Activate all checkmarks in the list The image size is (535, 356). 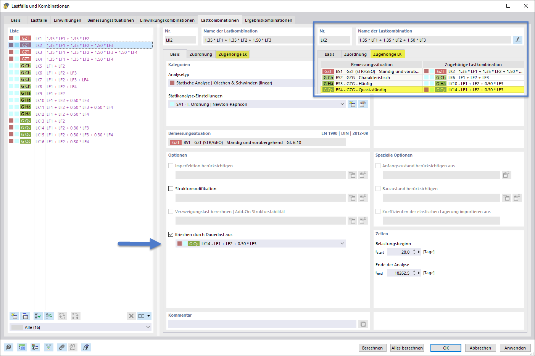click(38, 316)
